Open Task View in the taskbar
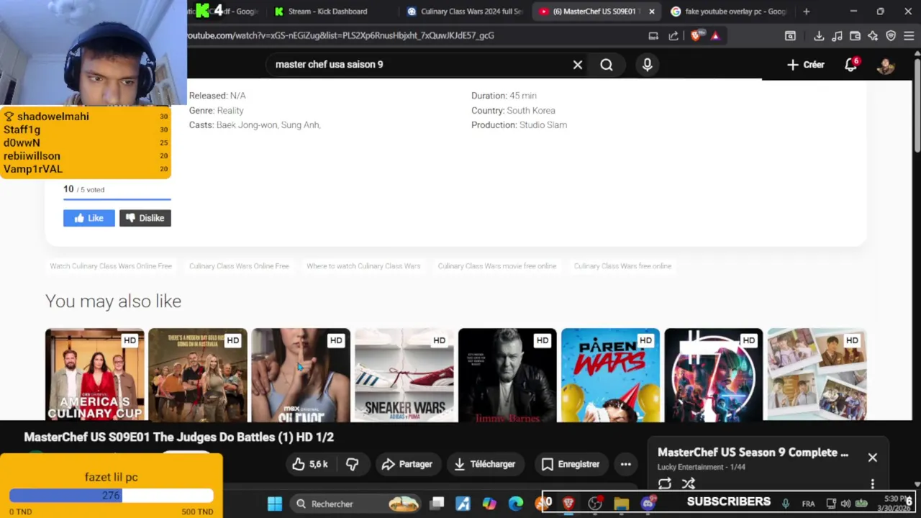This screenshot has height=518, width=921. coord(437,504)
